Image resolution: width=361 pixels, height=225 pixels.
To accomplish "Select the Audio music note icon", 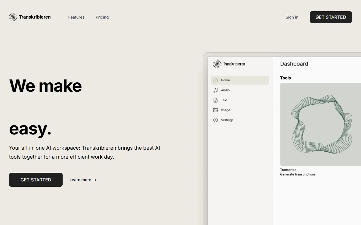I will [x=215, y=90].
